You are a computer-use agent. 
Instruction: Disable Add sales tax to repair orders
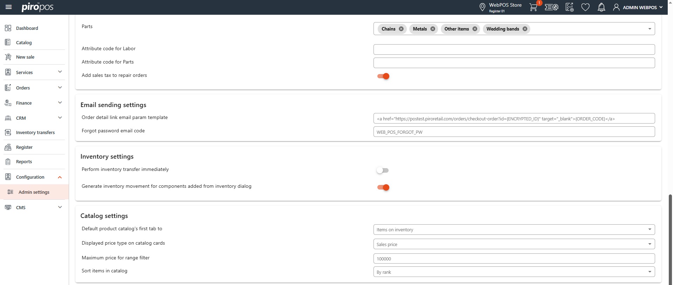[x=383, y=76]
